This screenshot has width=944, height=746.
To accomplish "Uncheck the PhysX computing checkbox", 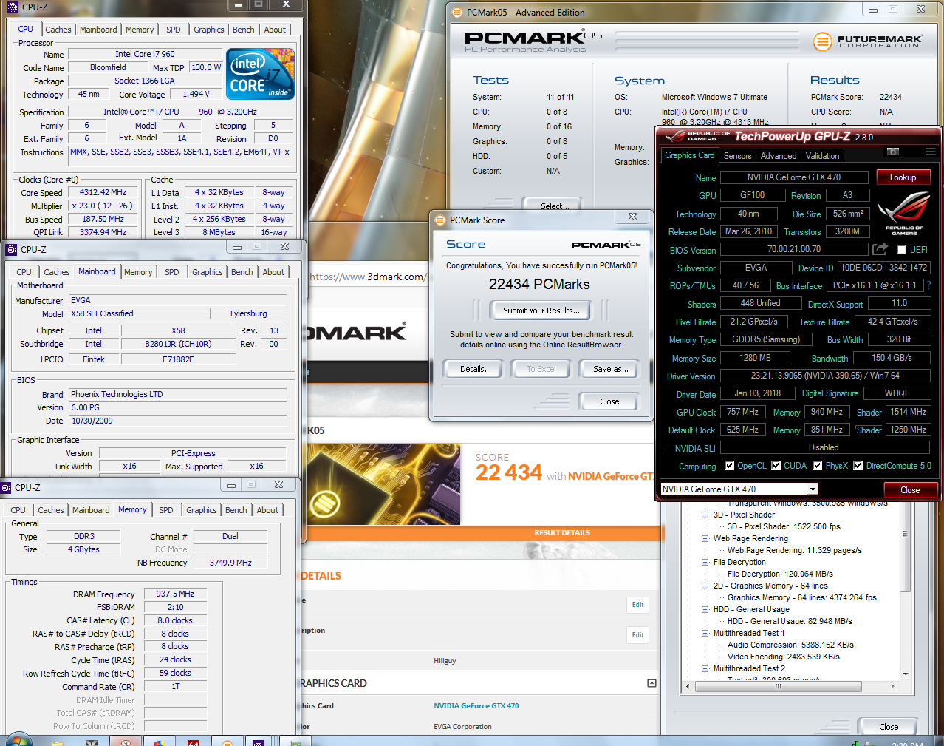I will [818, 466].
